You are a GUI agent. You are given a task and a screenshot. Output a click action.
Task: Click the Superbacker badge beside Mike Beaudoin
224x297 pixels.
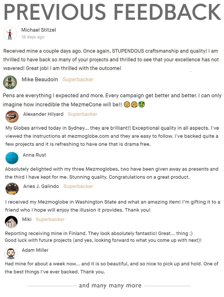(x=78, y=80)
